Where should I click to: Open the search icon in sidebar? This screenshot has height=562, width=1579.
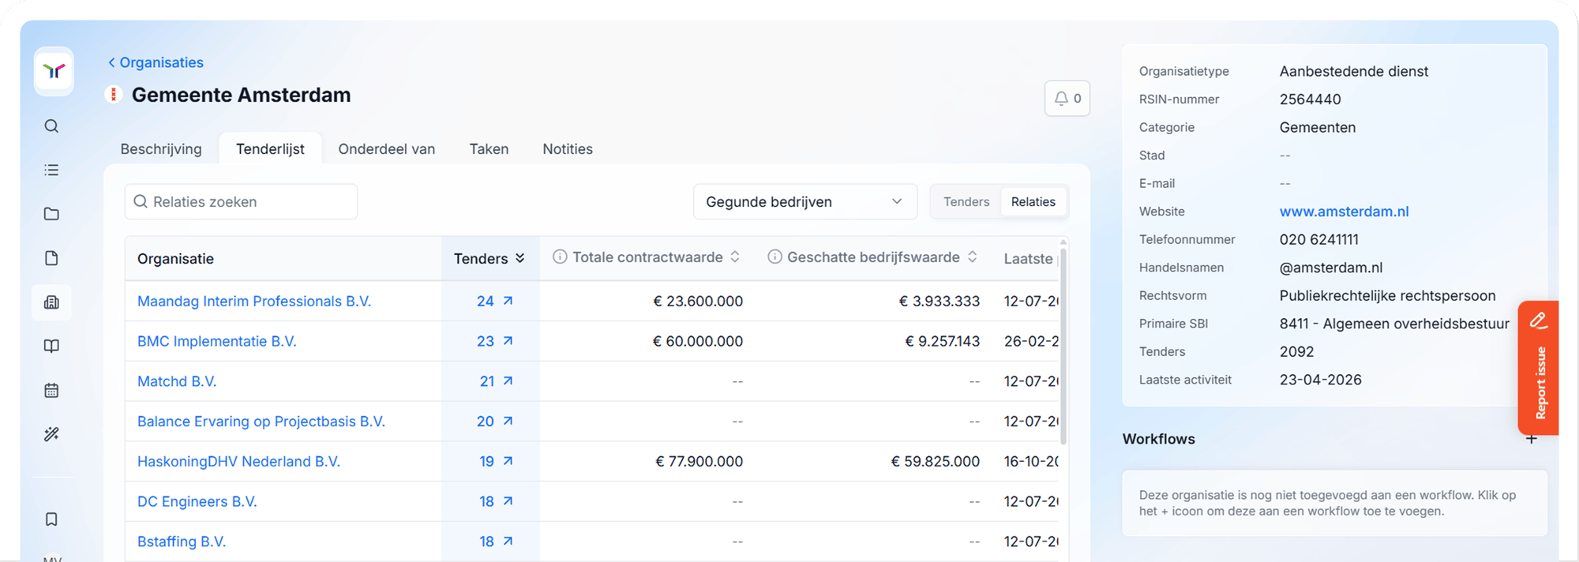coord(51,126)
